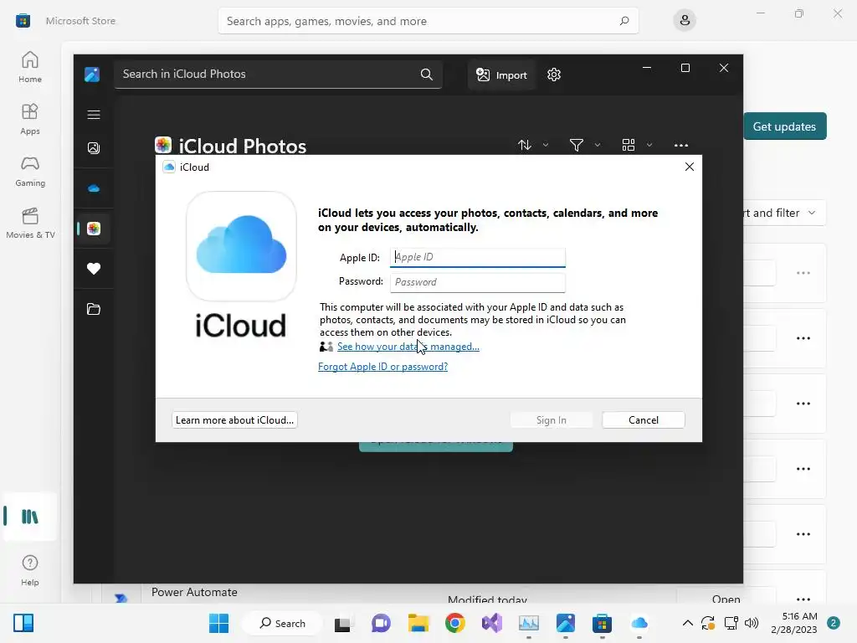Viewport: 857px width, 643px height.
Task: Click Get updates in Microsoft Store
Action: click(x=784, y=126)
